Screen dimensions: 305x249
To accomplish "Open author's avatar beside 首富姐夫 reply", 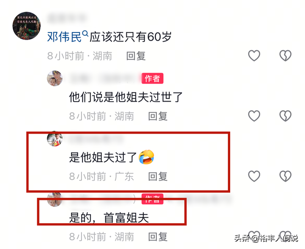I will [x=55, y=199].
